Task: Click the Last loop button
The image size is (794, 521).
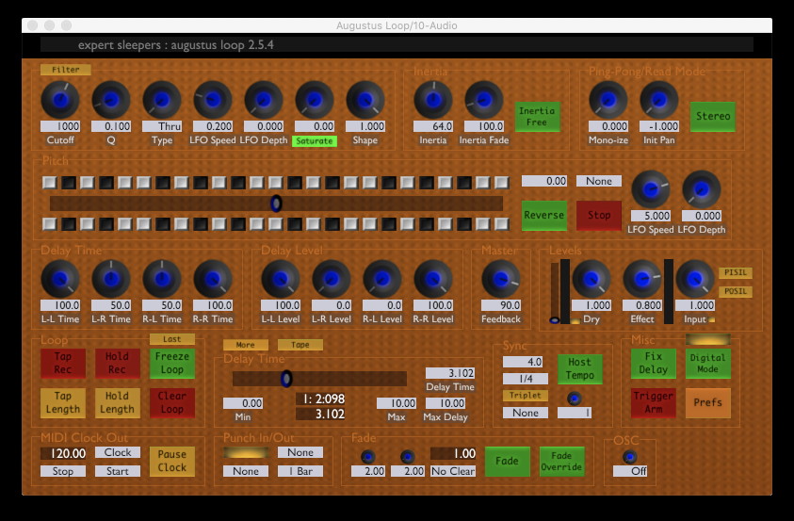Action: click(172, 339)
